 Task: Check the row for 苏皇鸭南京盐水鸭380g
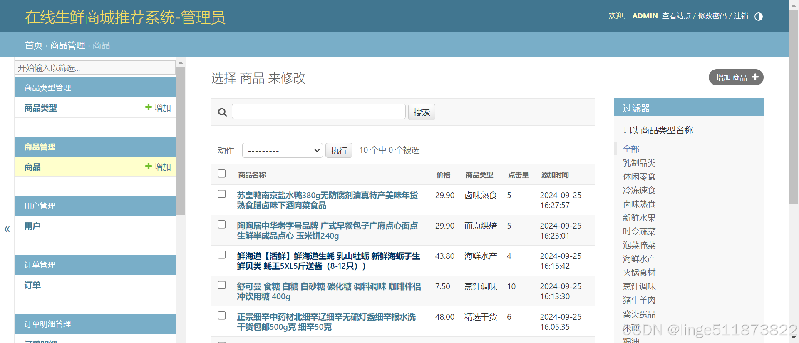(222, 194)
